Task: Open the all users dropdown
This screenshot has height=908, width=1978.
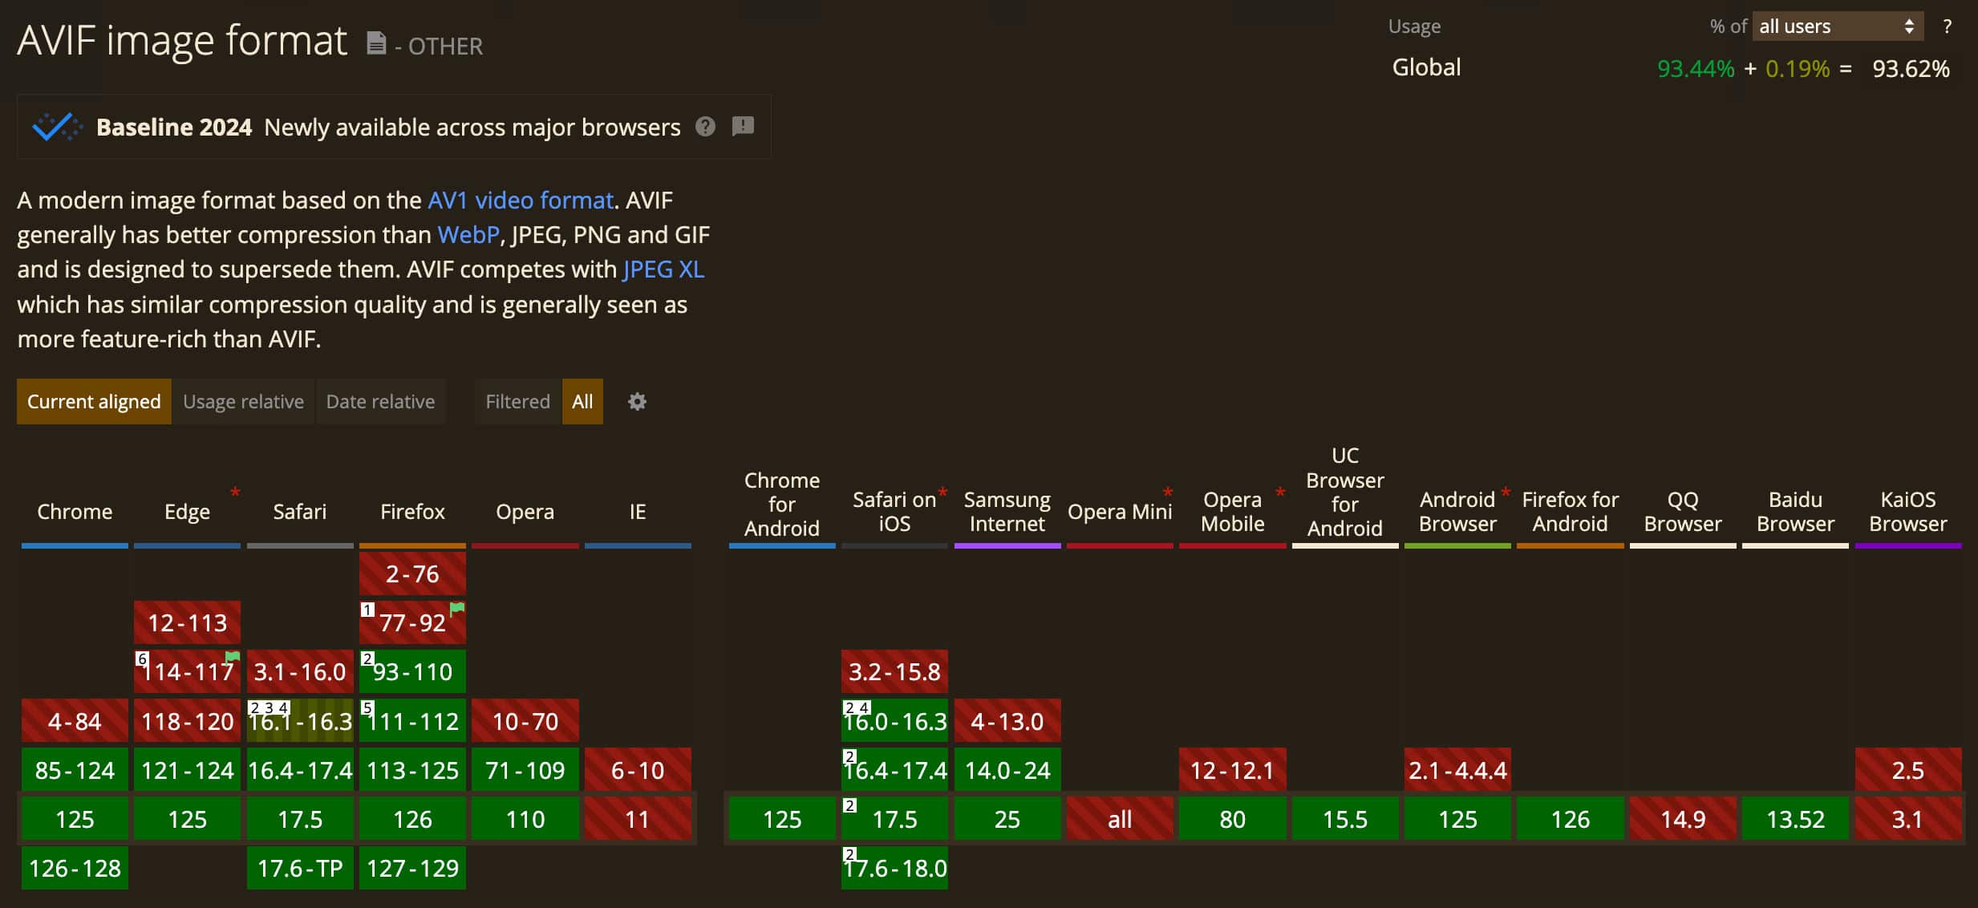Action: 1836,26
